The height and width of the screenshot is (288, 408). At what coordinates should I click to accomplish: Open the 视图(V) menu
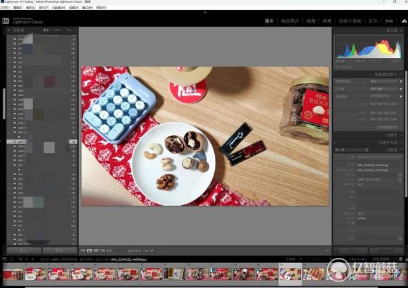pyautogui.click(x=74, y=8)
